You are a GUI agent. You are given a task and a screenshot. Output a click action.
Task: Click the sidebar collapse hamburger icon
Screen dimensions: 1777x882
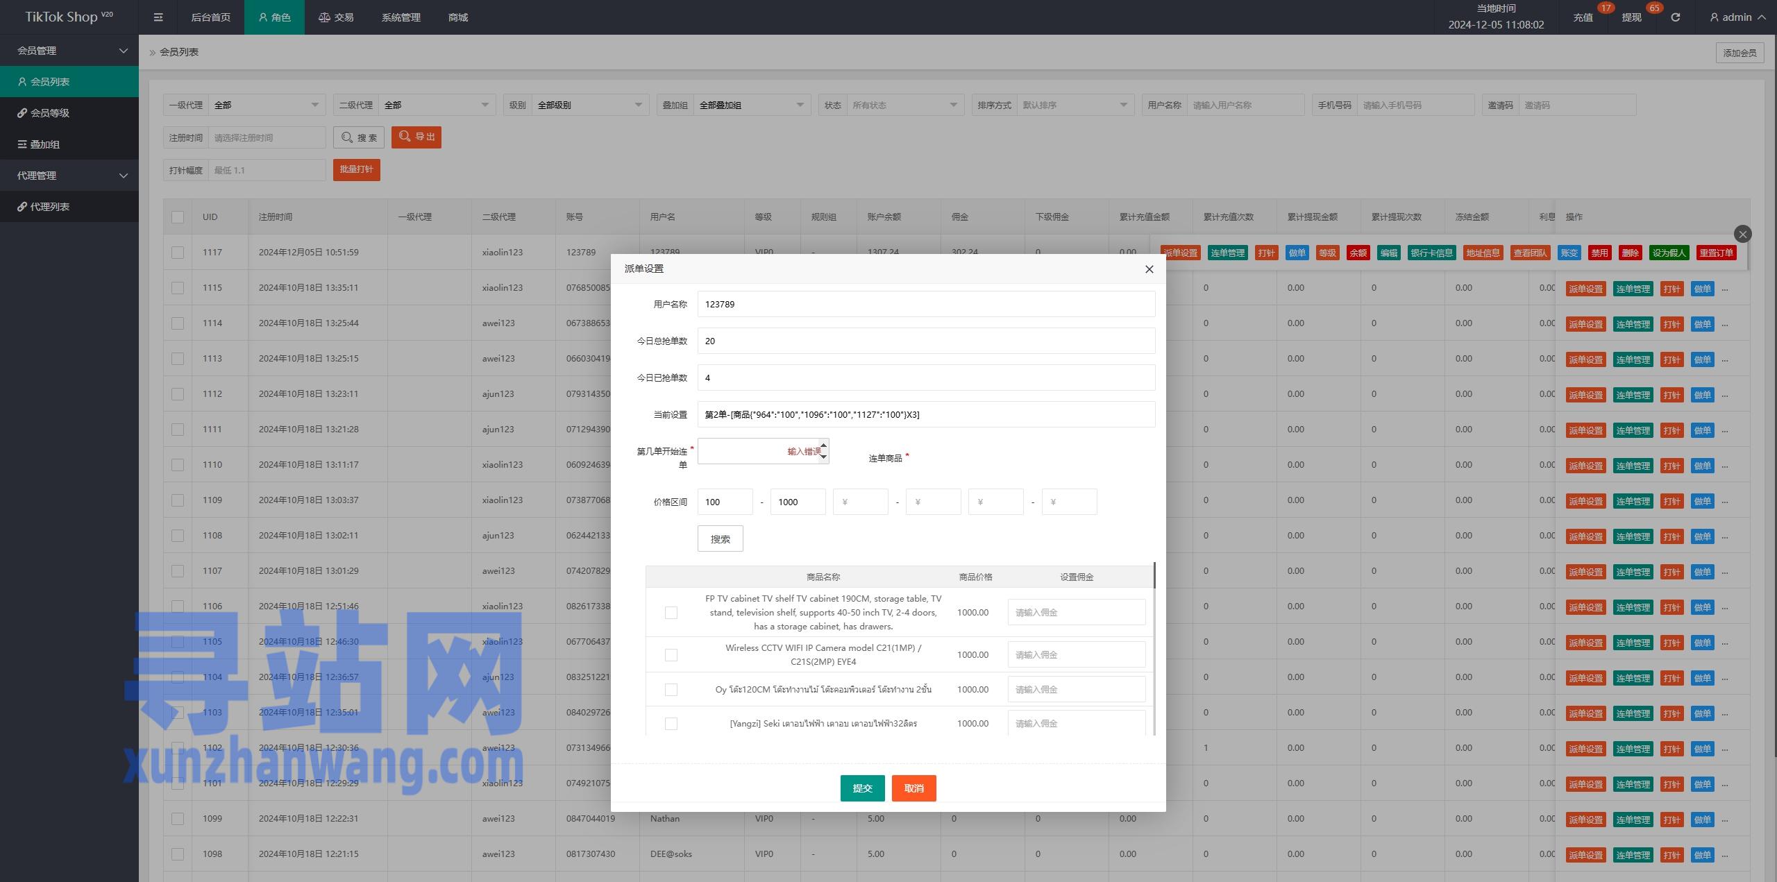tap(158, 17)
